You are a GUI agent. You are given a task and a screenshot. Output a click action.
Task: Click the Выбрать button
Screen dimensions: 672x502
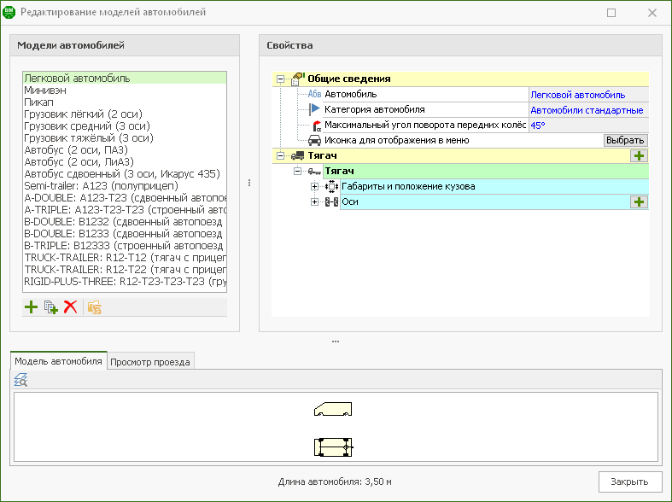[x=625, y=141]
